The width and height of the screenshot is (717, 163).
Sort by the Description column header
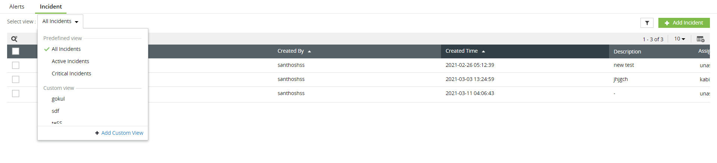(x=627, y=52)
